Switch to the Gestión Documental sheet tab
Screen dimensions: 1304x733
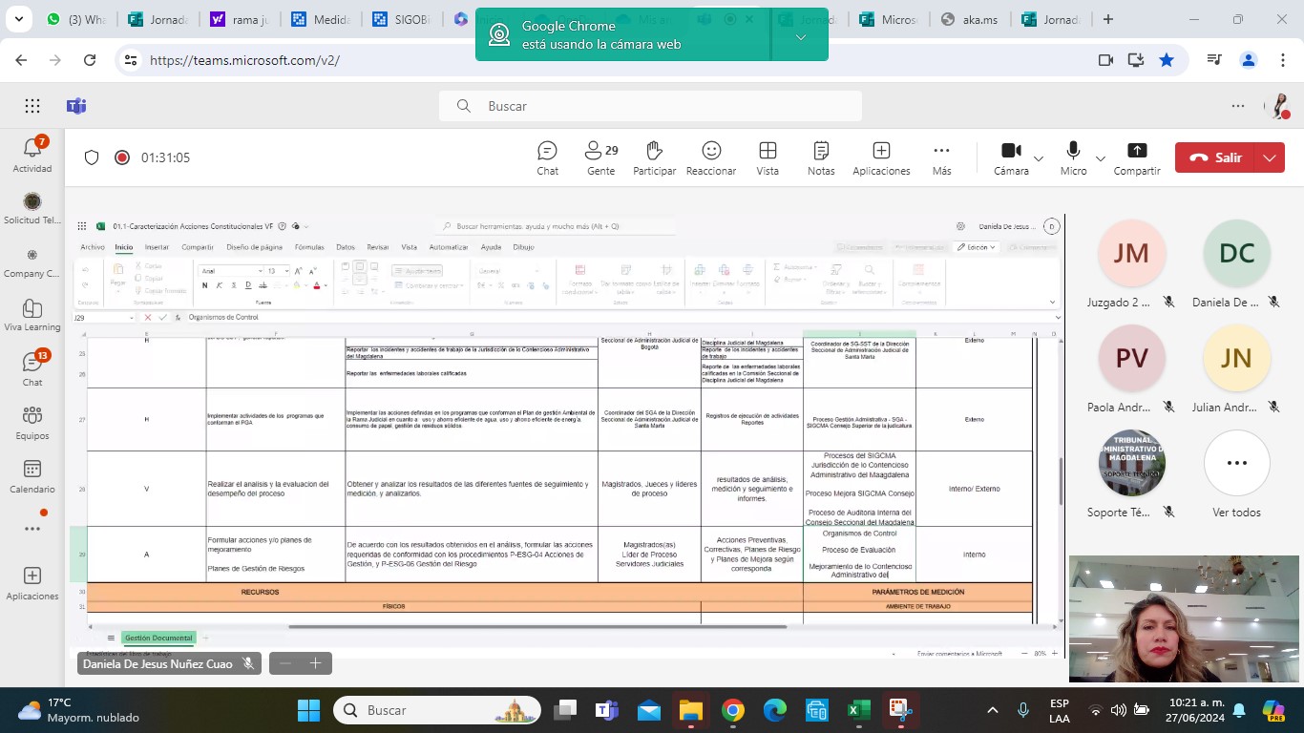[158, 638]
